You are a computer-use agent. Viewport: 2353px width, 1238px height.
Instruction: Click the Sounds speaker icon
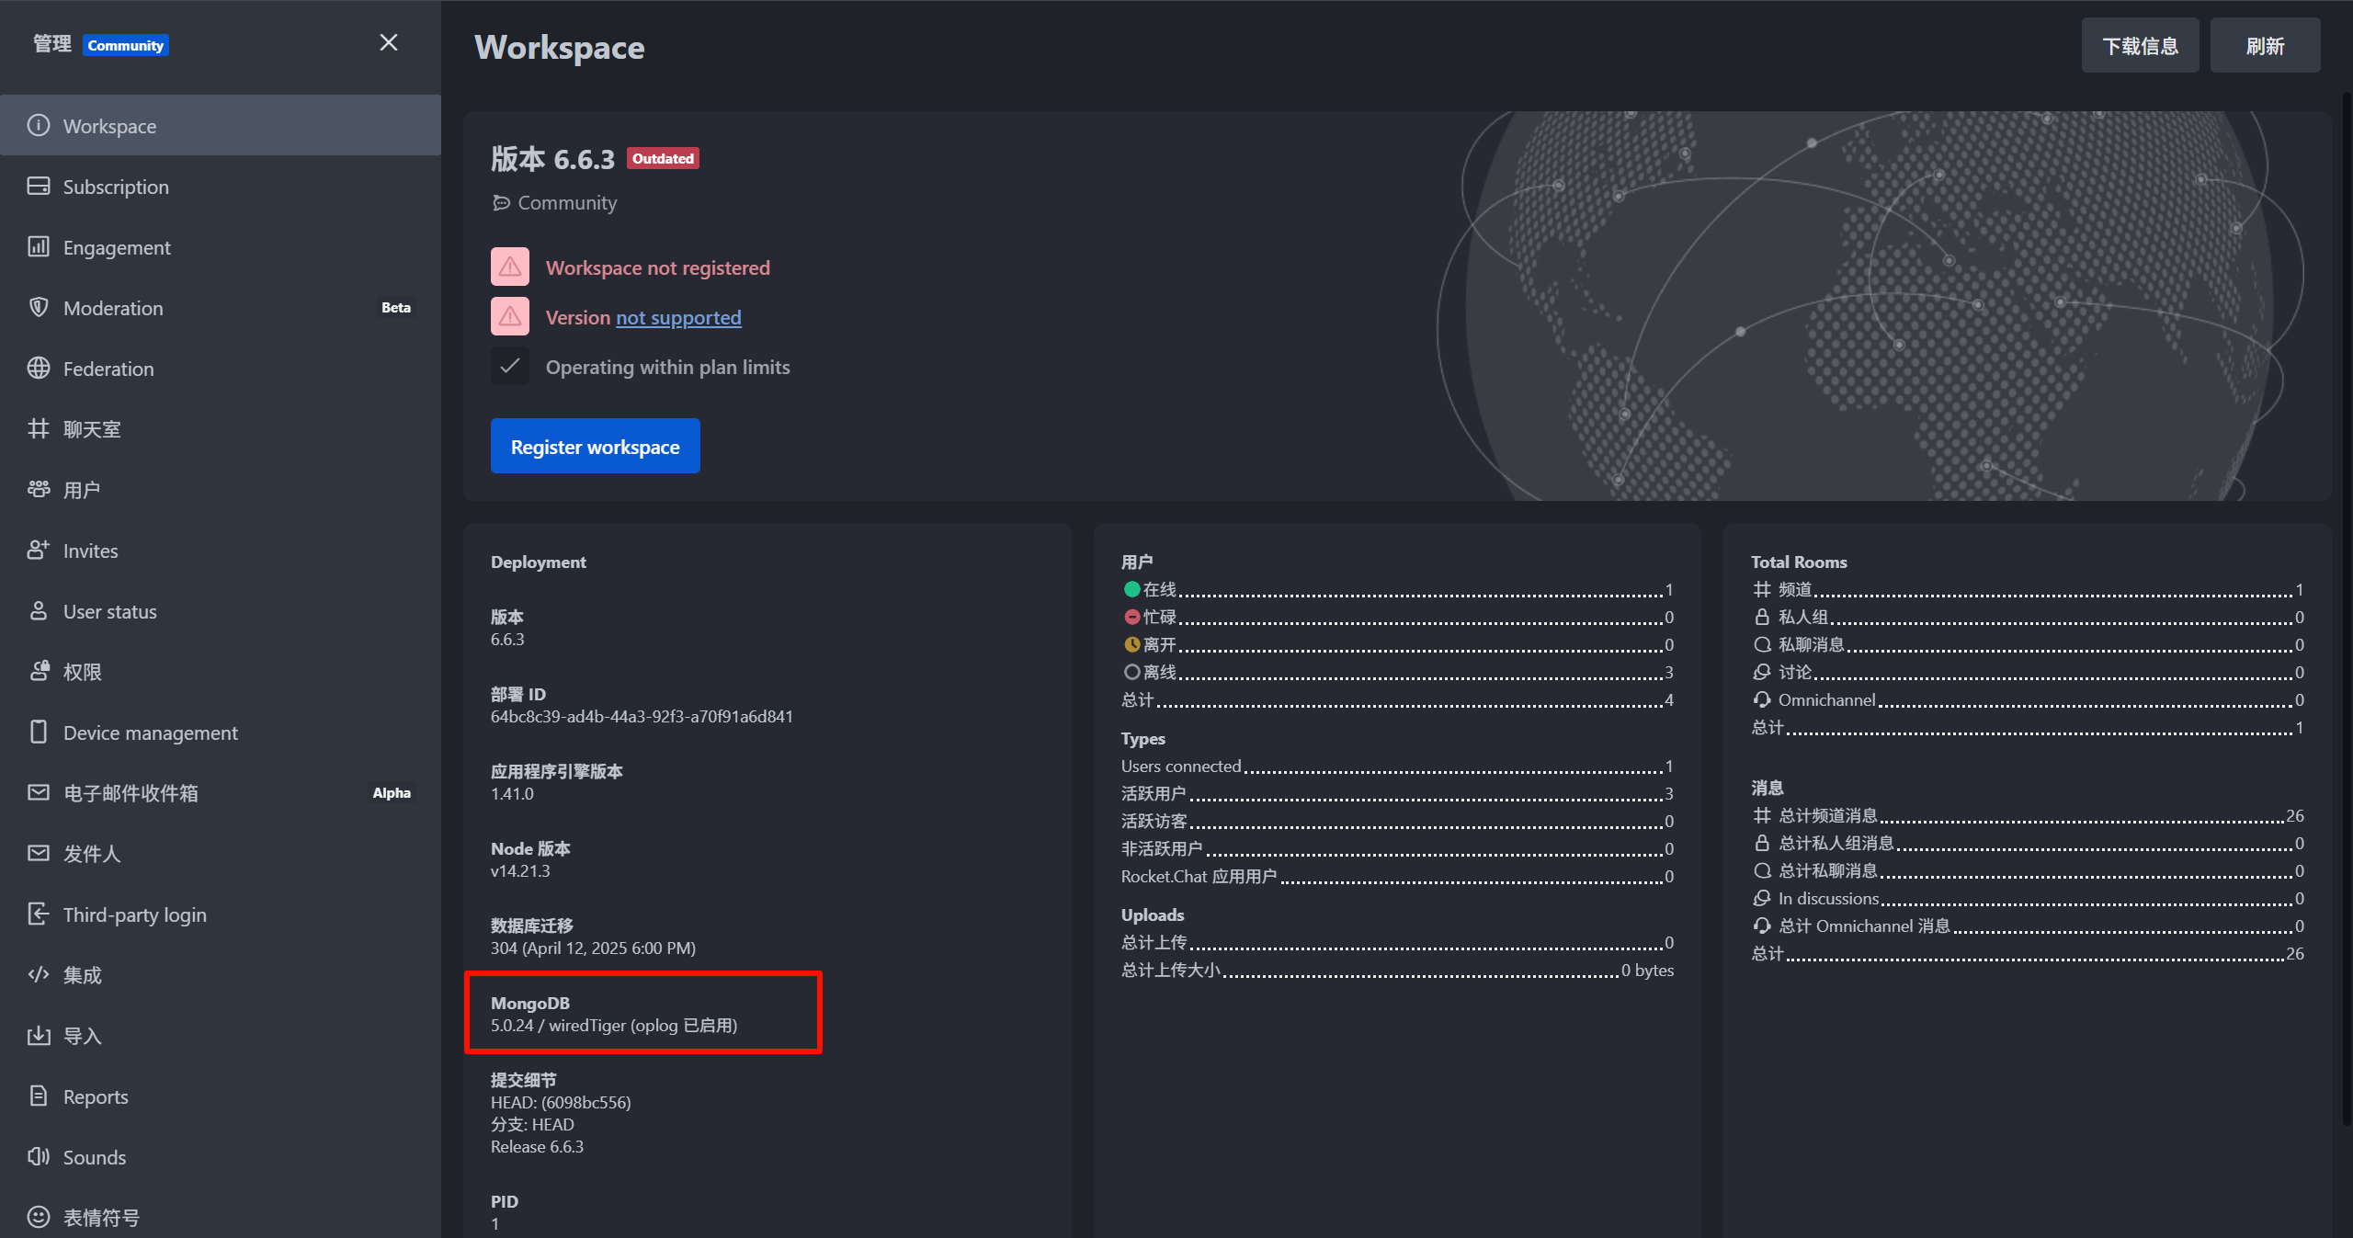coord(39,1156)
